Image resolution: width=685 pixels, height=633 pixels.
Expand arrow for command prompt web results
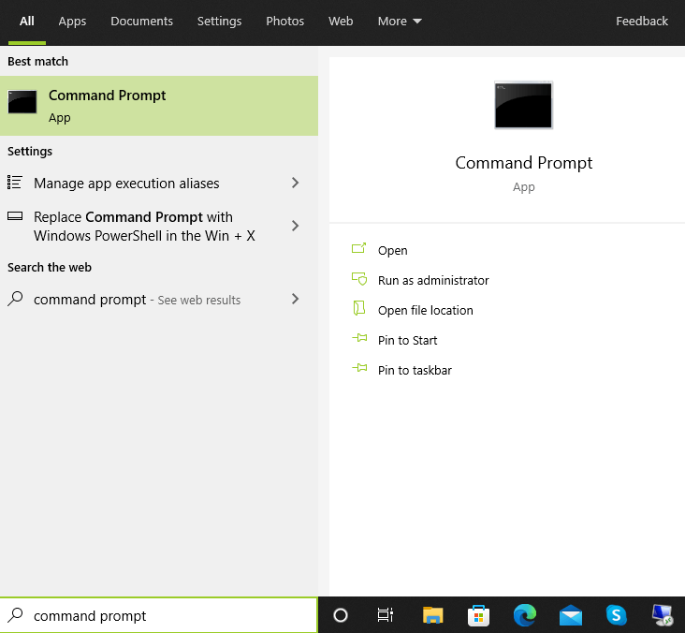click(x=296, y=299)
